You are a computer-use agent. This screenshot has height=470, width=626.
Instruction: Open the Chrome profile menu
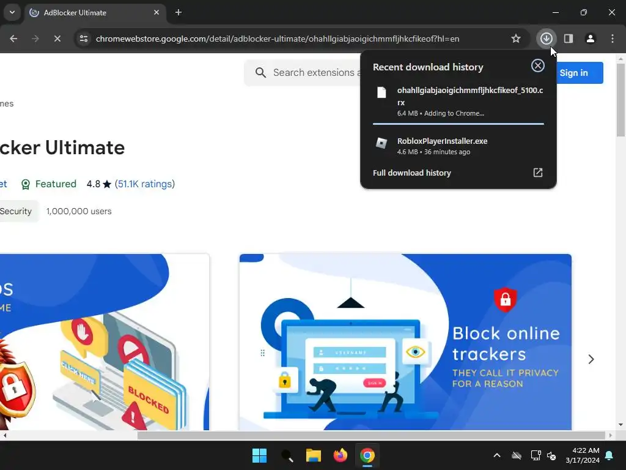point(591,39)
